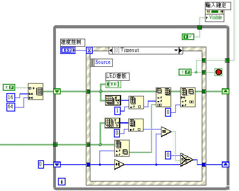This screenshot has width=239, height=191.
Task: Click the 輸入確定 label
Action: [x=218, y=6]
